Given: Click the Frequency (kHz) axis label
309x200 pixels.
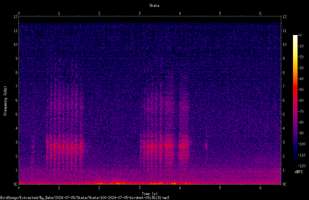Looking at the screenshot, I should tap(5, 101).
